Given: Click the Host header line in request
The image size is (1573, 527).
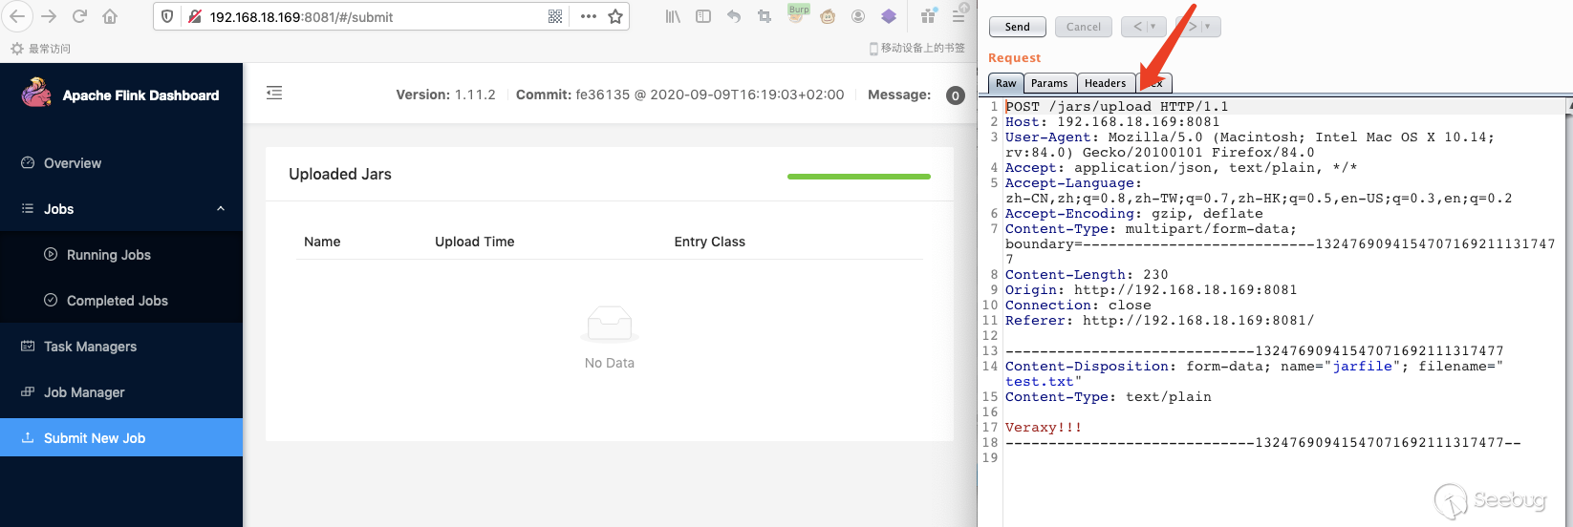Looking at the screenshot, I should click(x=1112, y=122).
